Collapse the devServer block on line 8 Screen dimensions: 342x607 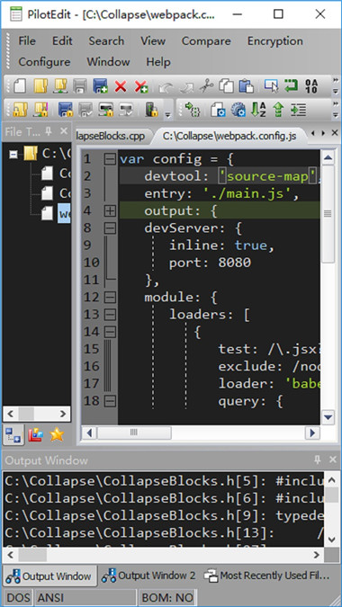click(110, 228)
